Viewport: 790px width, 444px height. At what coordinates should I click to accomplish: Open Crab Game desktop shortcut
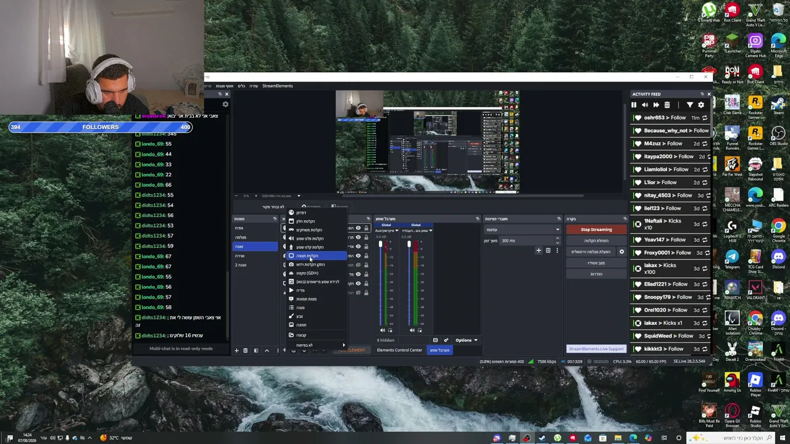732,105
